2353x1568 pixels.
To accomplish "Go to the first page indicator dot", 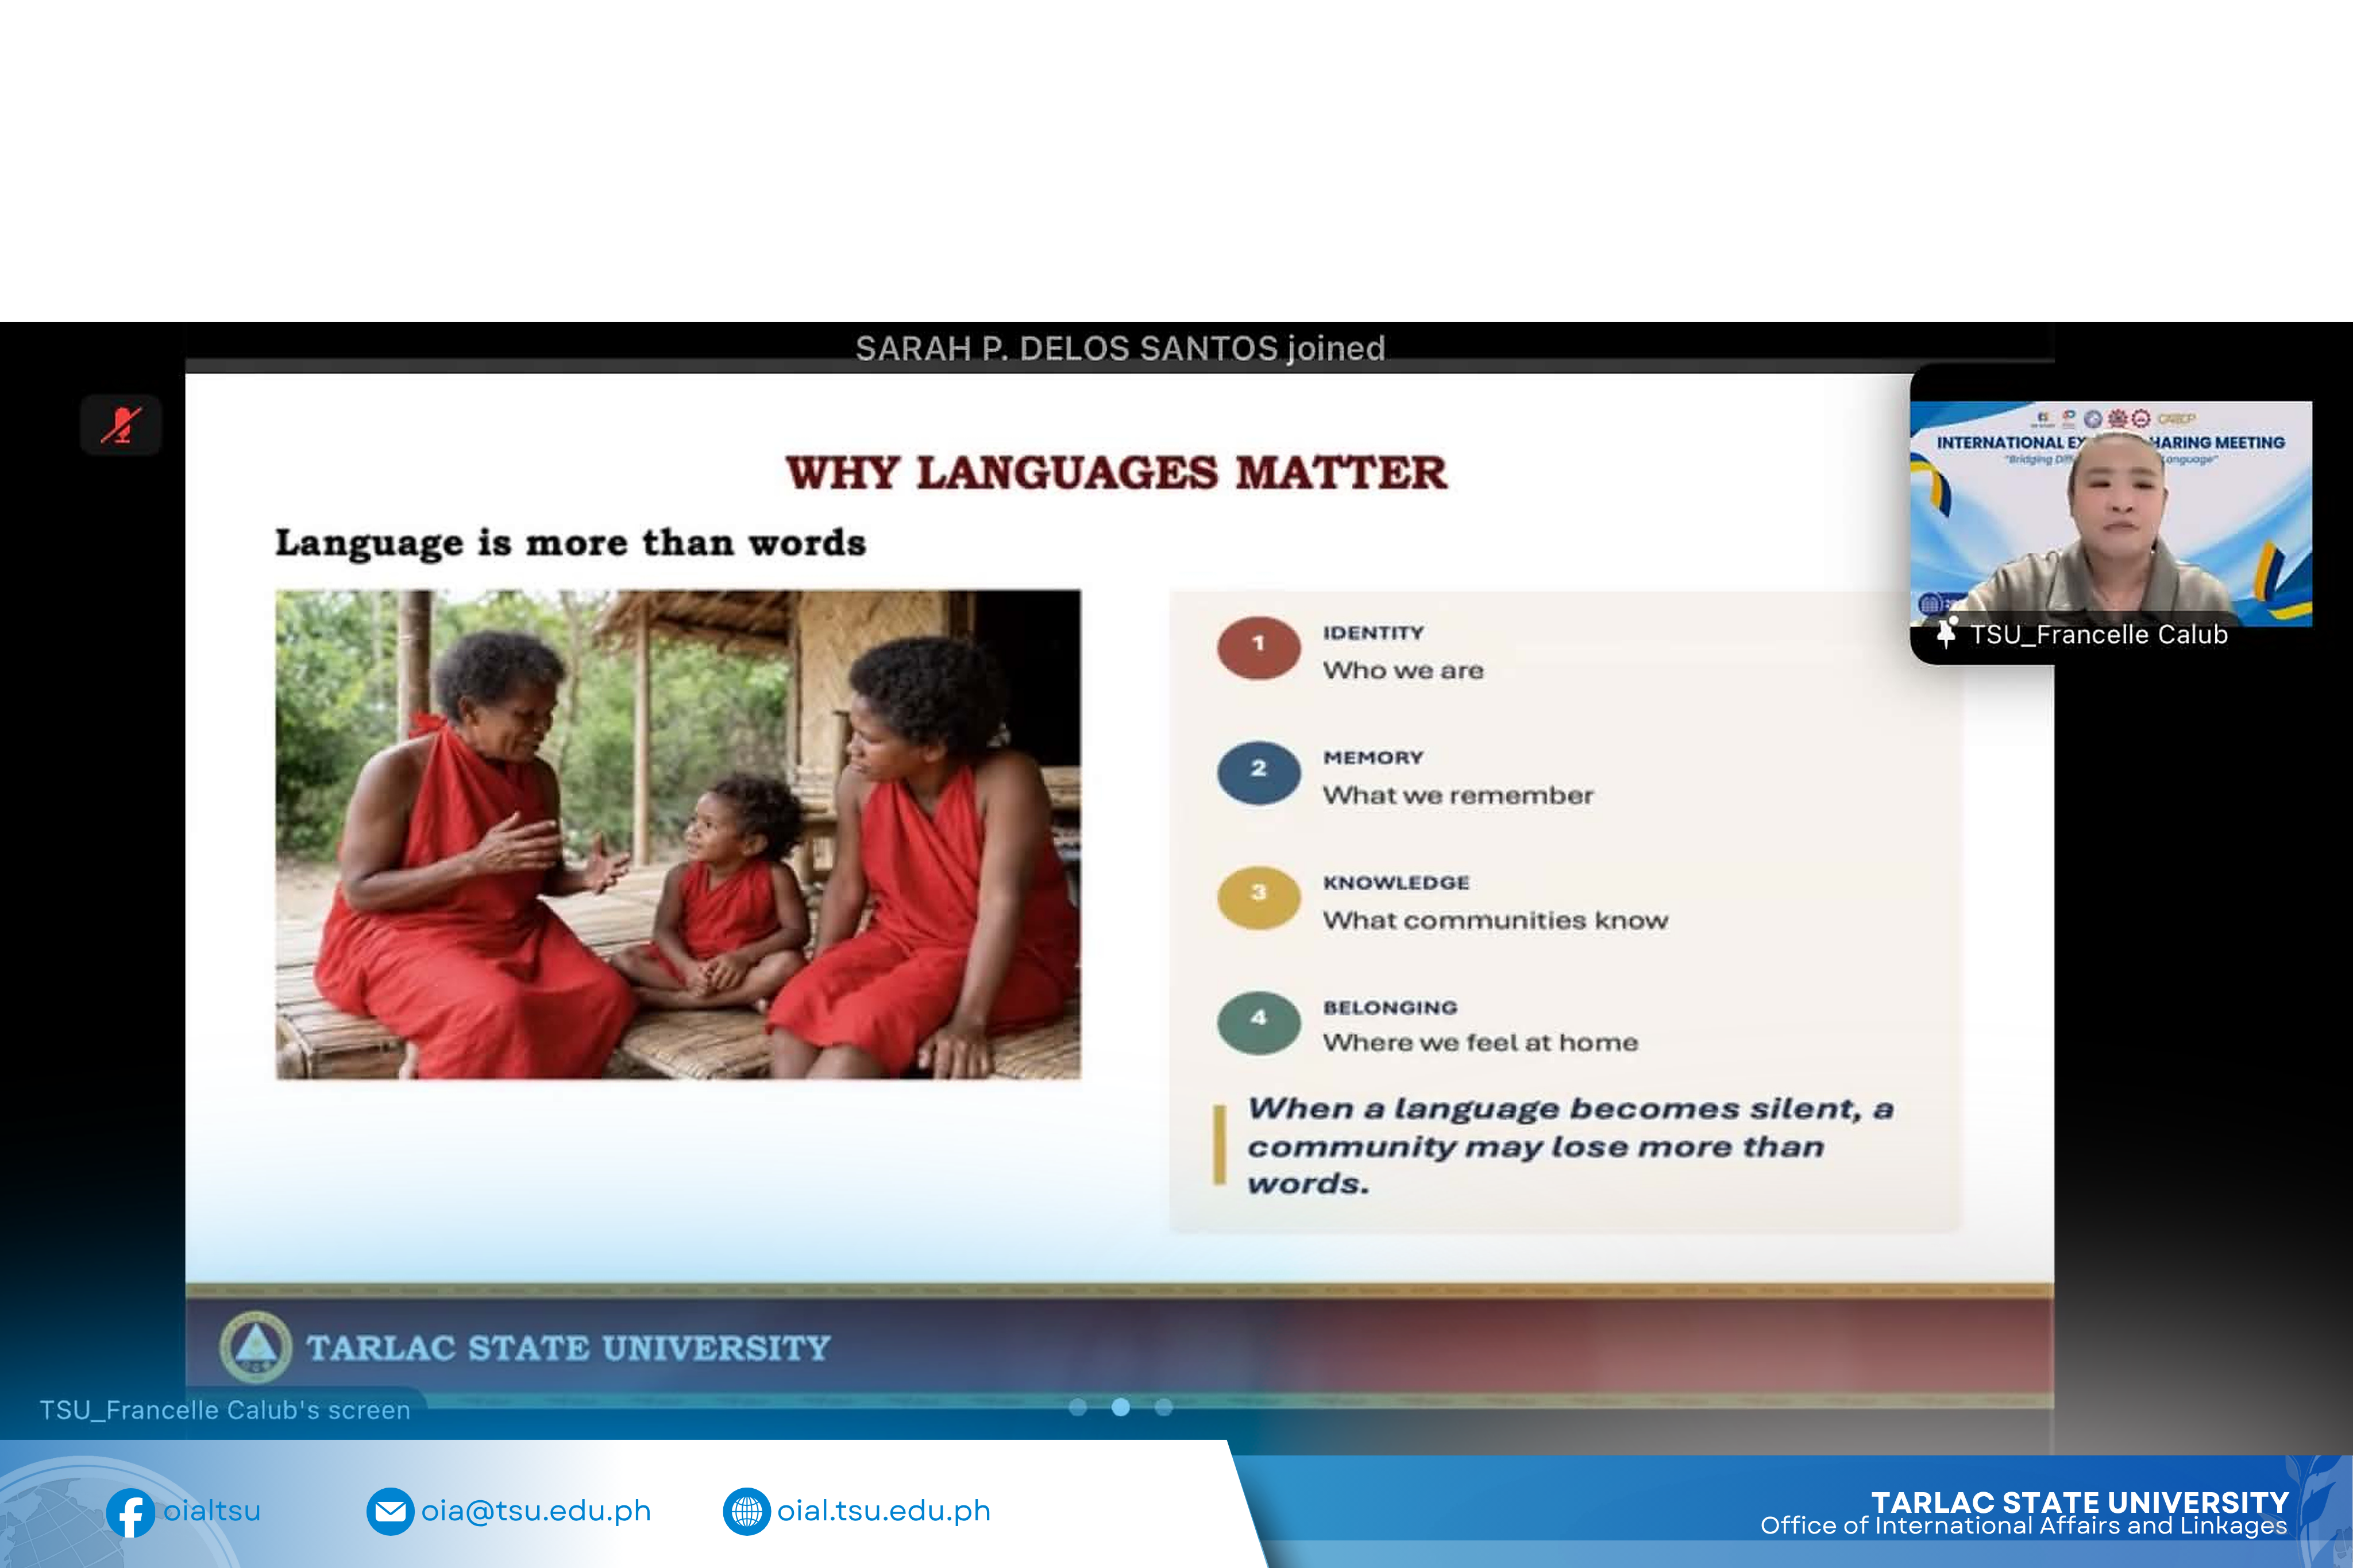I will (1078, 1407).
